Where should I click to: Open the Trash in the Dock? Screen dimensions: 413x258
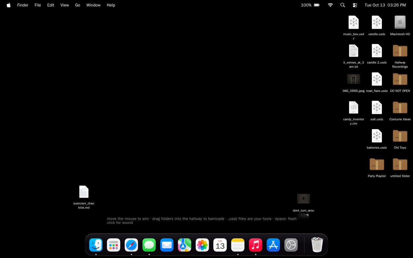pos(317,245)
